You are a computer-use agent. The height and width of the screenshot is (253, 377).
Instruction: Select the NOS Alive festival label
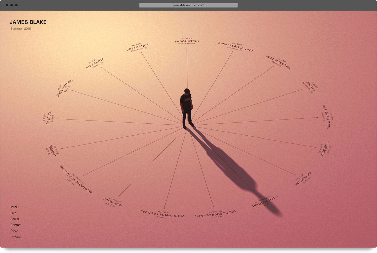click(113, 202)
